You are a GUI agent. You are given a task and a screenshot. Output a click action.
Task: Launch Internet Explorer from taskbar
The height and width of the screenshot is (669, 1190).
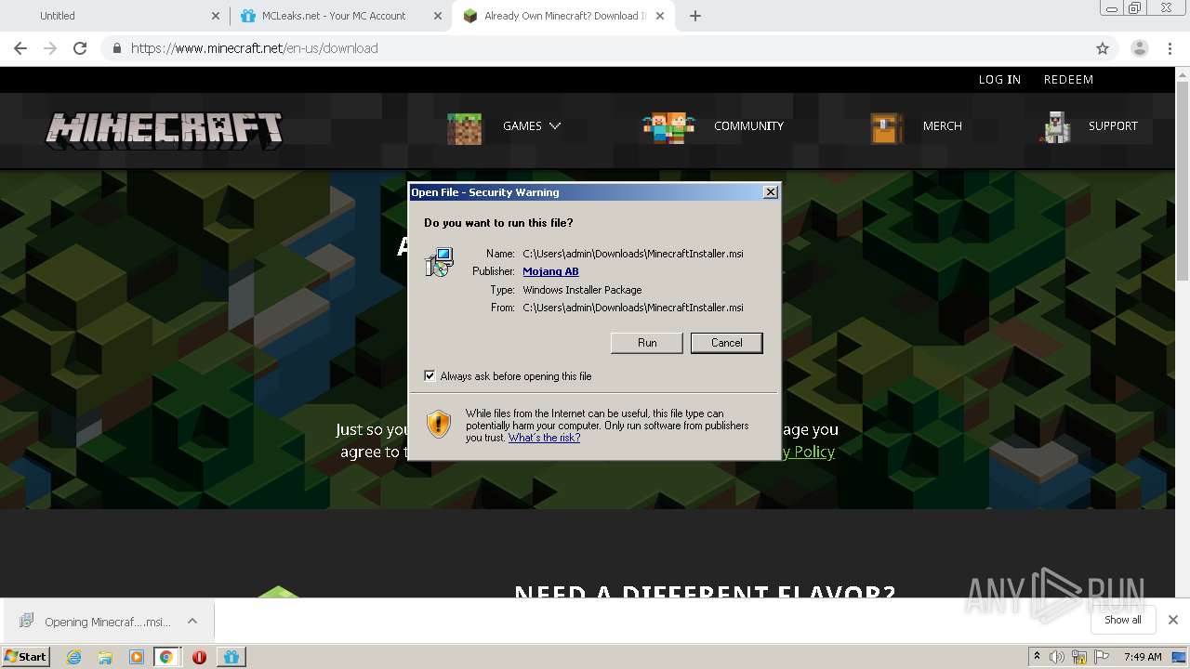[73, 657]
